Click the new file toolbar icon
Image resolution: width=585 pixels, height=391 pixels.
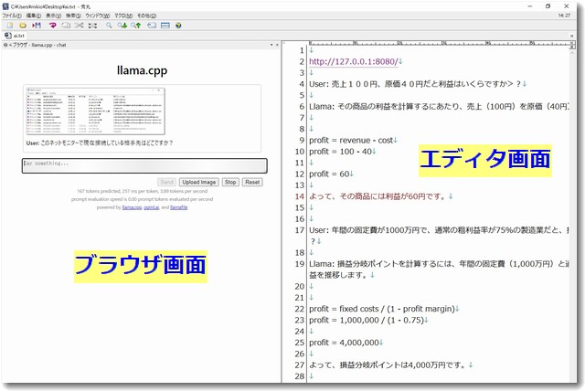pyautogui.click(x=10, y=26)
